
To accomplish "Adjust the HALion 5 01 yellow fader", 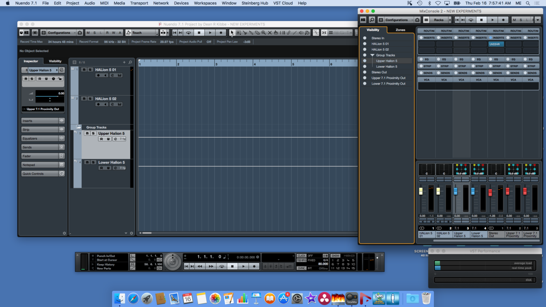I will (x=421, y=191).
